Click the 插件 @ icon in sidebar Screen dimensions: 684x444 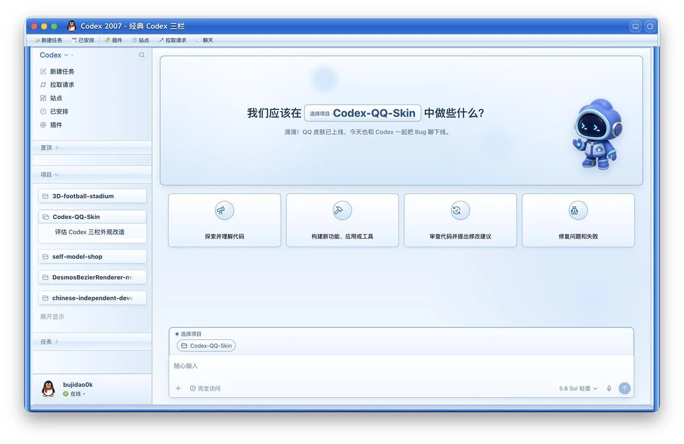[43, 125]
